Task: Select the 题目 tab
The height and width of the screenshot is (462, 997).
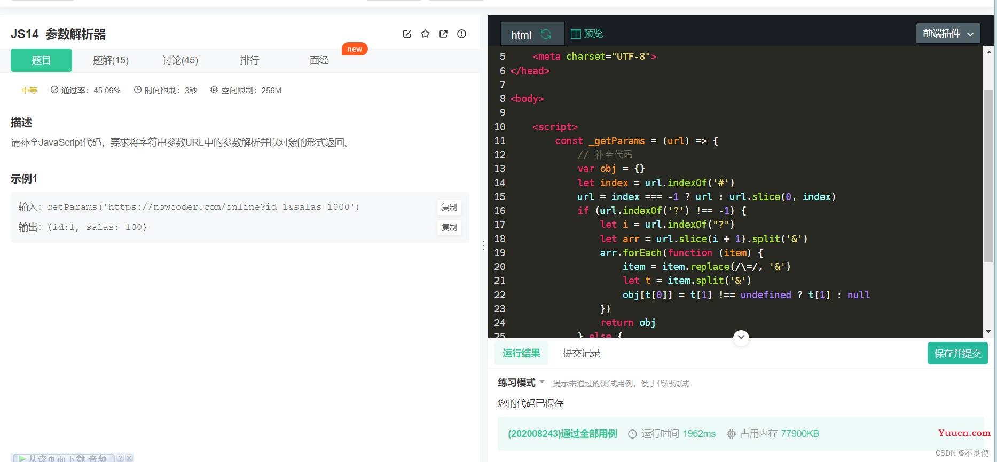Action: [41, 60]
